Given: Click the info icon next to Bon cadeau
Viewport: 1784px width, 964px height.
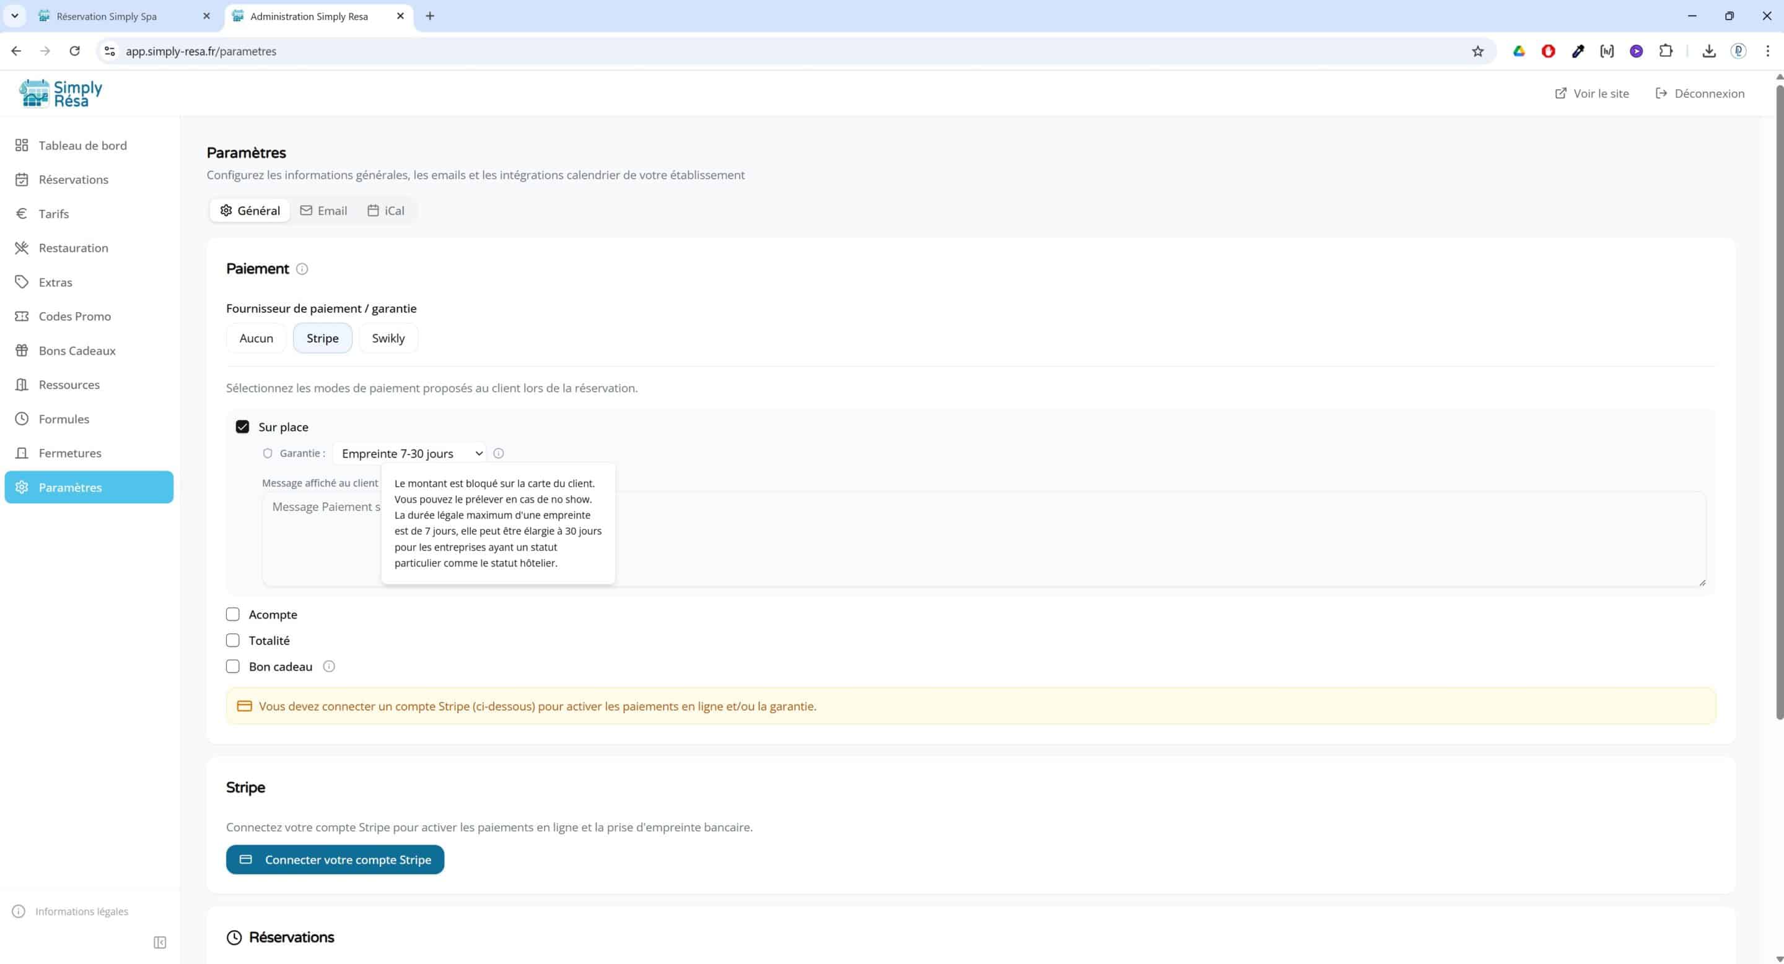Looking at the screenshot, I should 329,666.
